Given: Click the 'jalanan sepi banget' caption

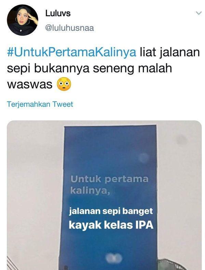Looking at the screenshot, I should 111,211.
